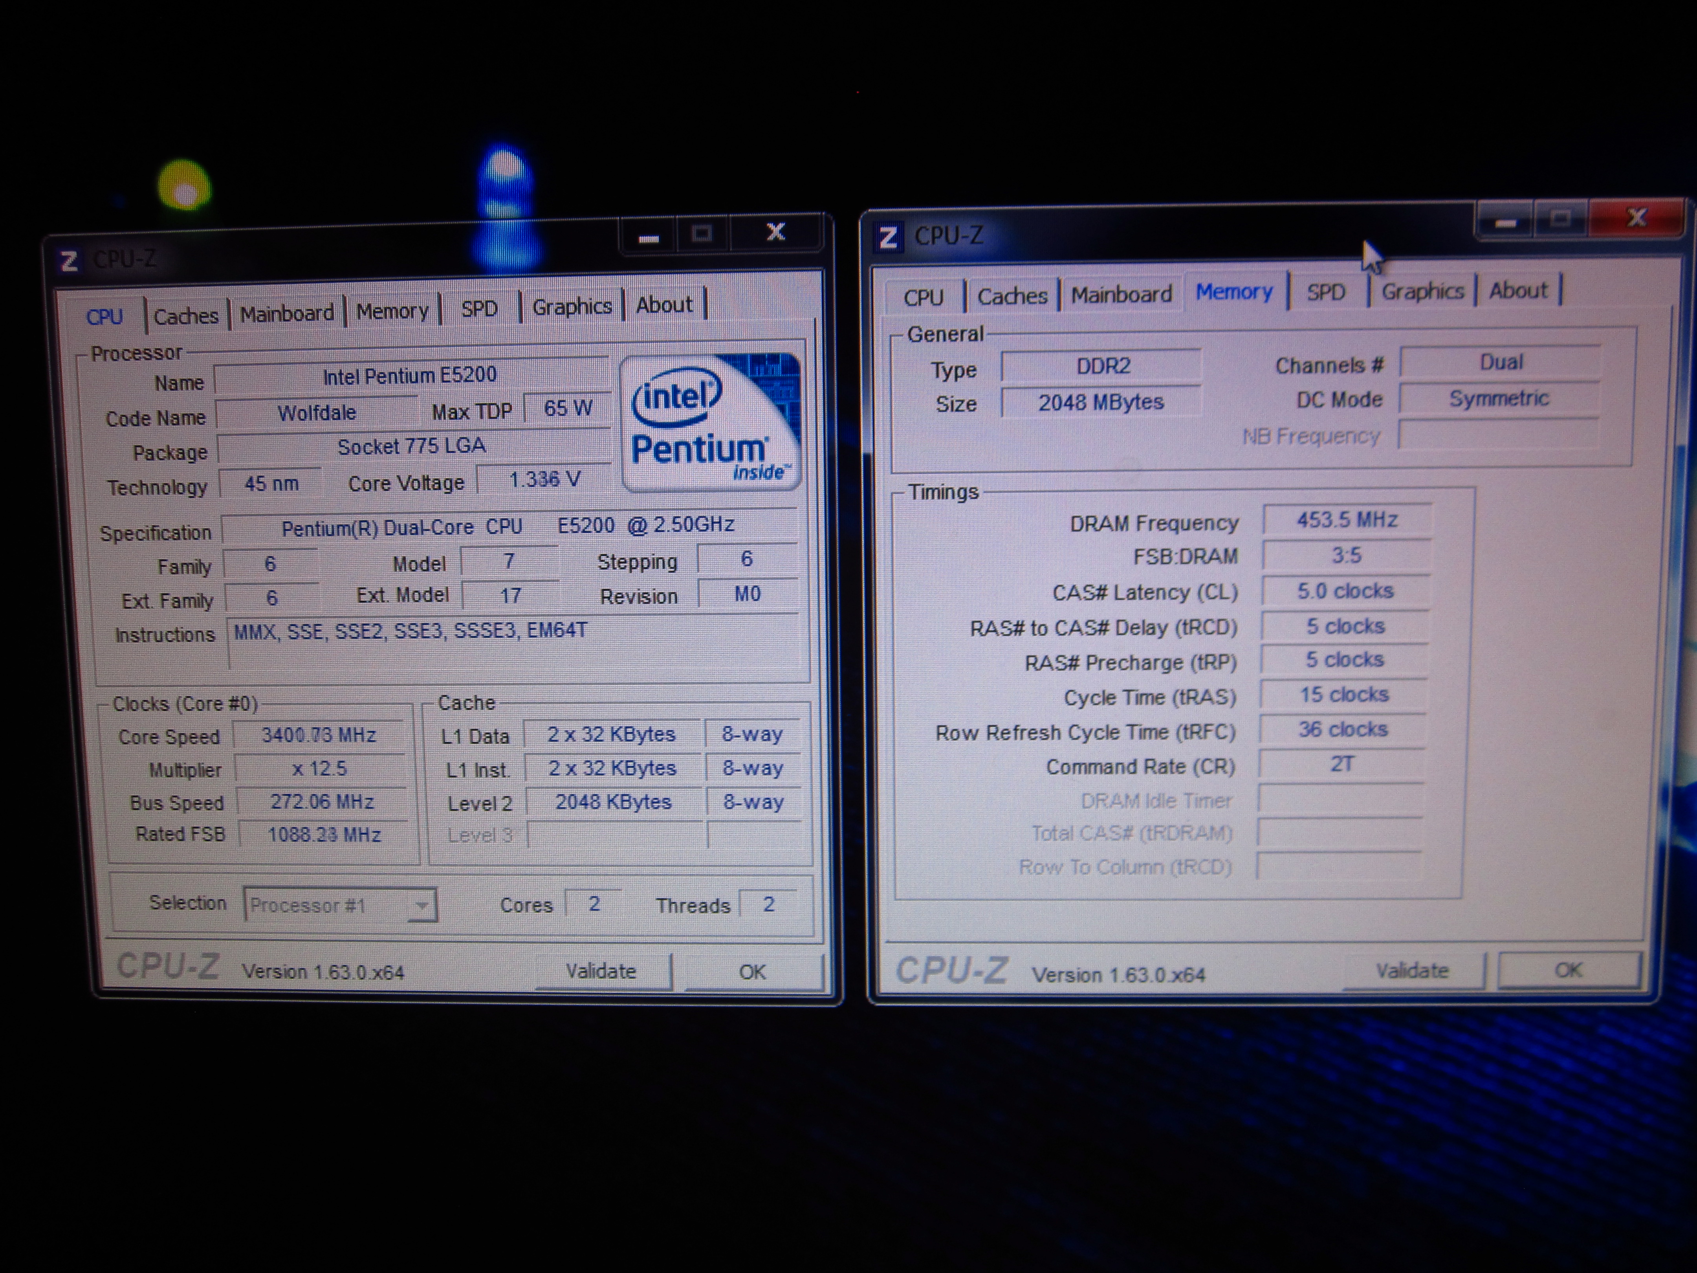The width and height of the screenshot is (1697, 1273).
Task: Close the left CPU-Z window
Action: pos(776,232)
